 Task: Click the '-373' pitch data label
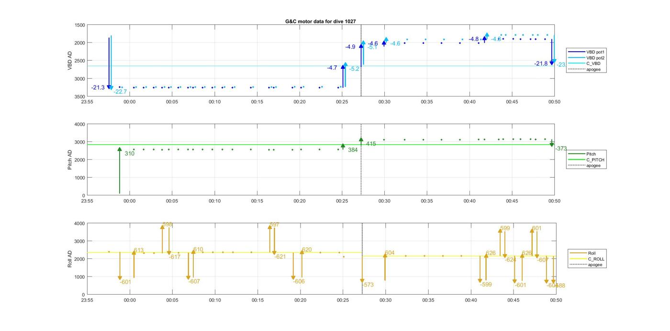pos(561,149)
